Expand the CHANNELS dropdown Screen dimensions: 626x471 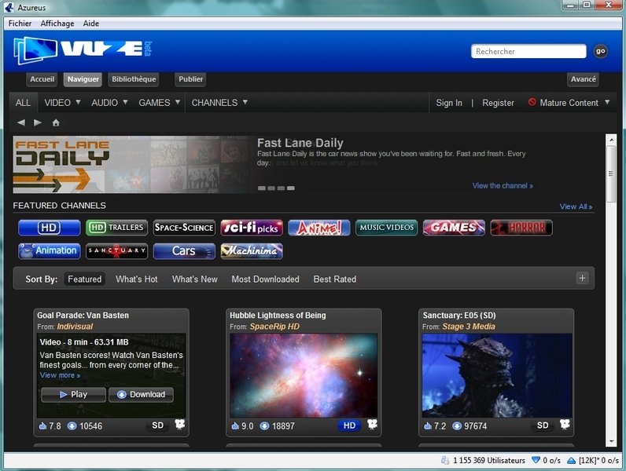[x=219, y=103]
